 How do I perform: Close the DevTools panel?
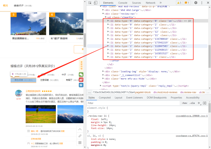click(x=208, y=3)
